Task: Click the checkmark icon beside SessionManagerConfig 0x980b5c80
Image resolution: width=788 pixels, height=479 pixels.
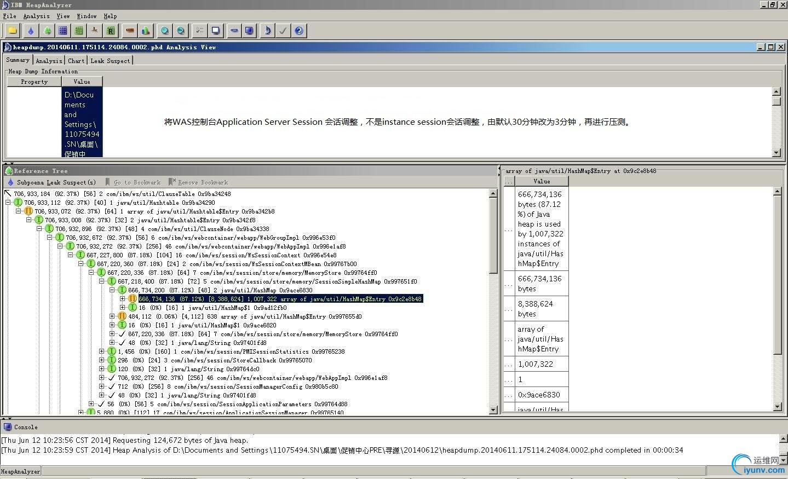Action: coord(112,386)
